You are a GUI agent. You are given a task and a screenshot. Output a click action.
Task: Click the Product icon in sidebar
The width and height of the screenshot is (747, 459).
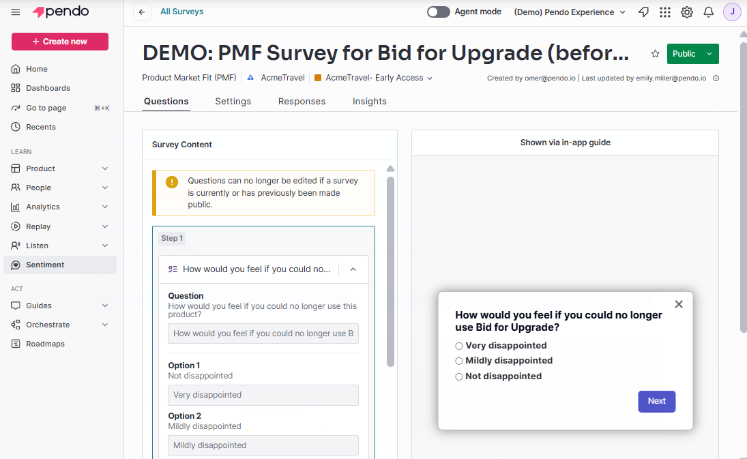(x=16, y=168)
